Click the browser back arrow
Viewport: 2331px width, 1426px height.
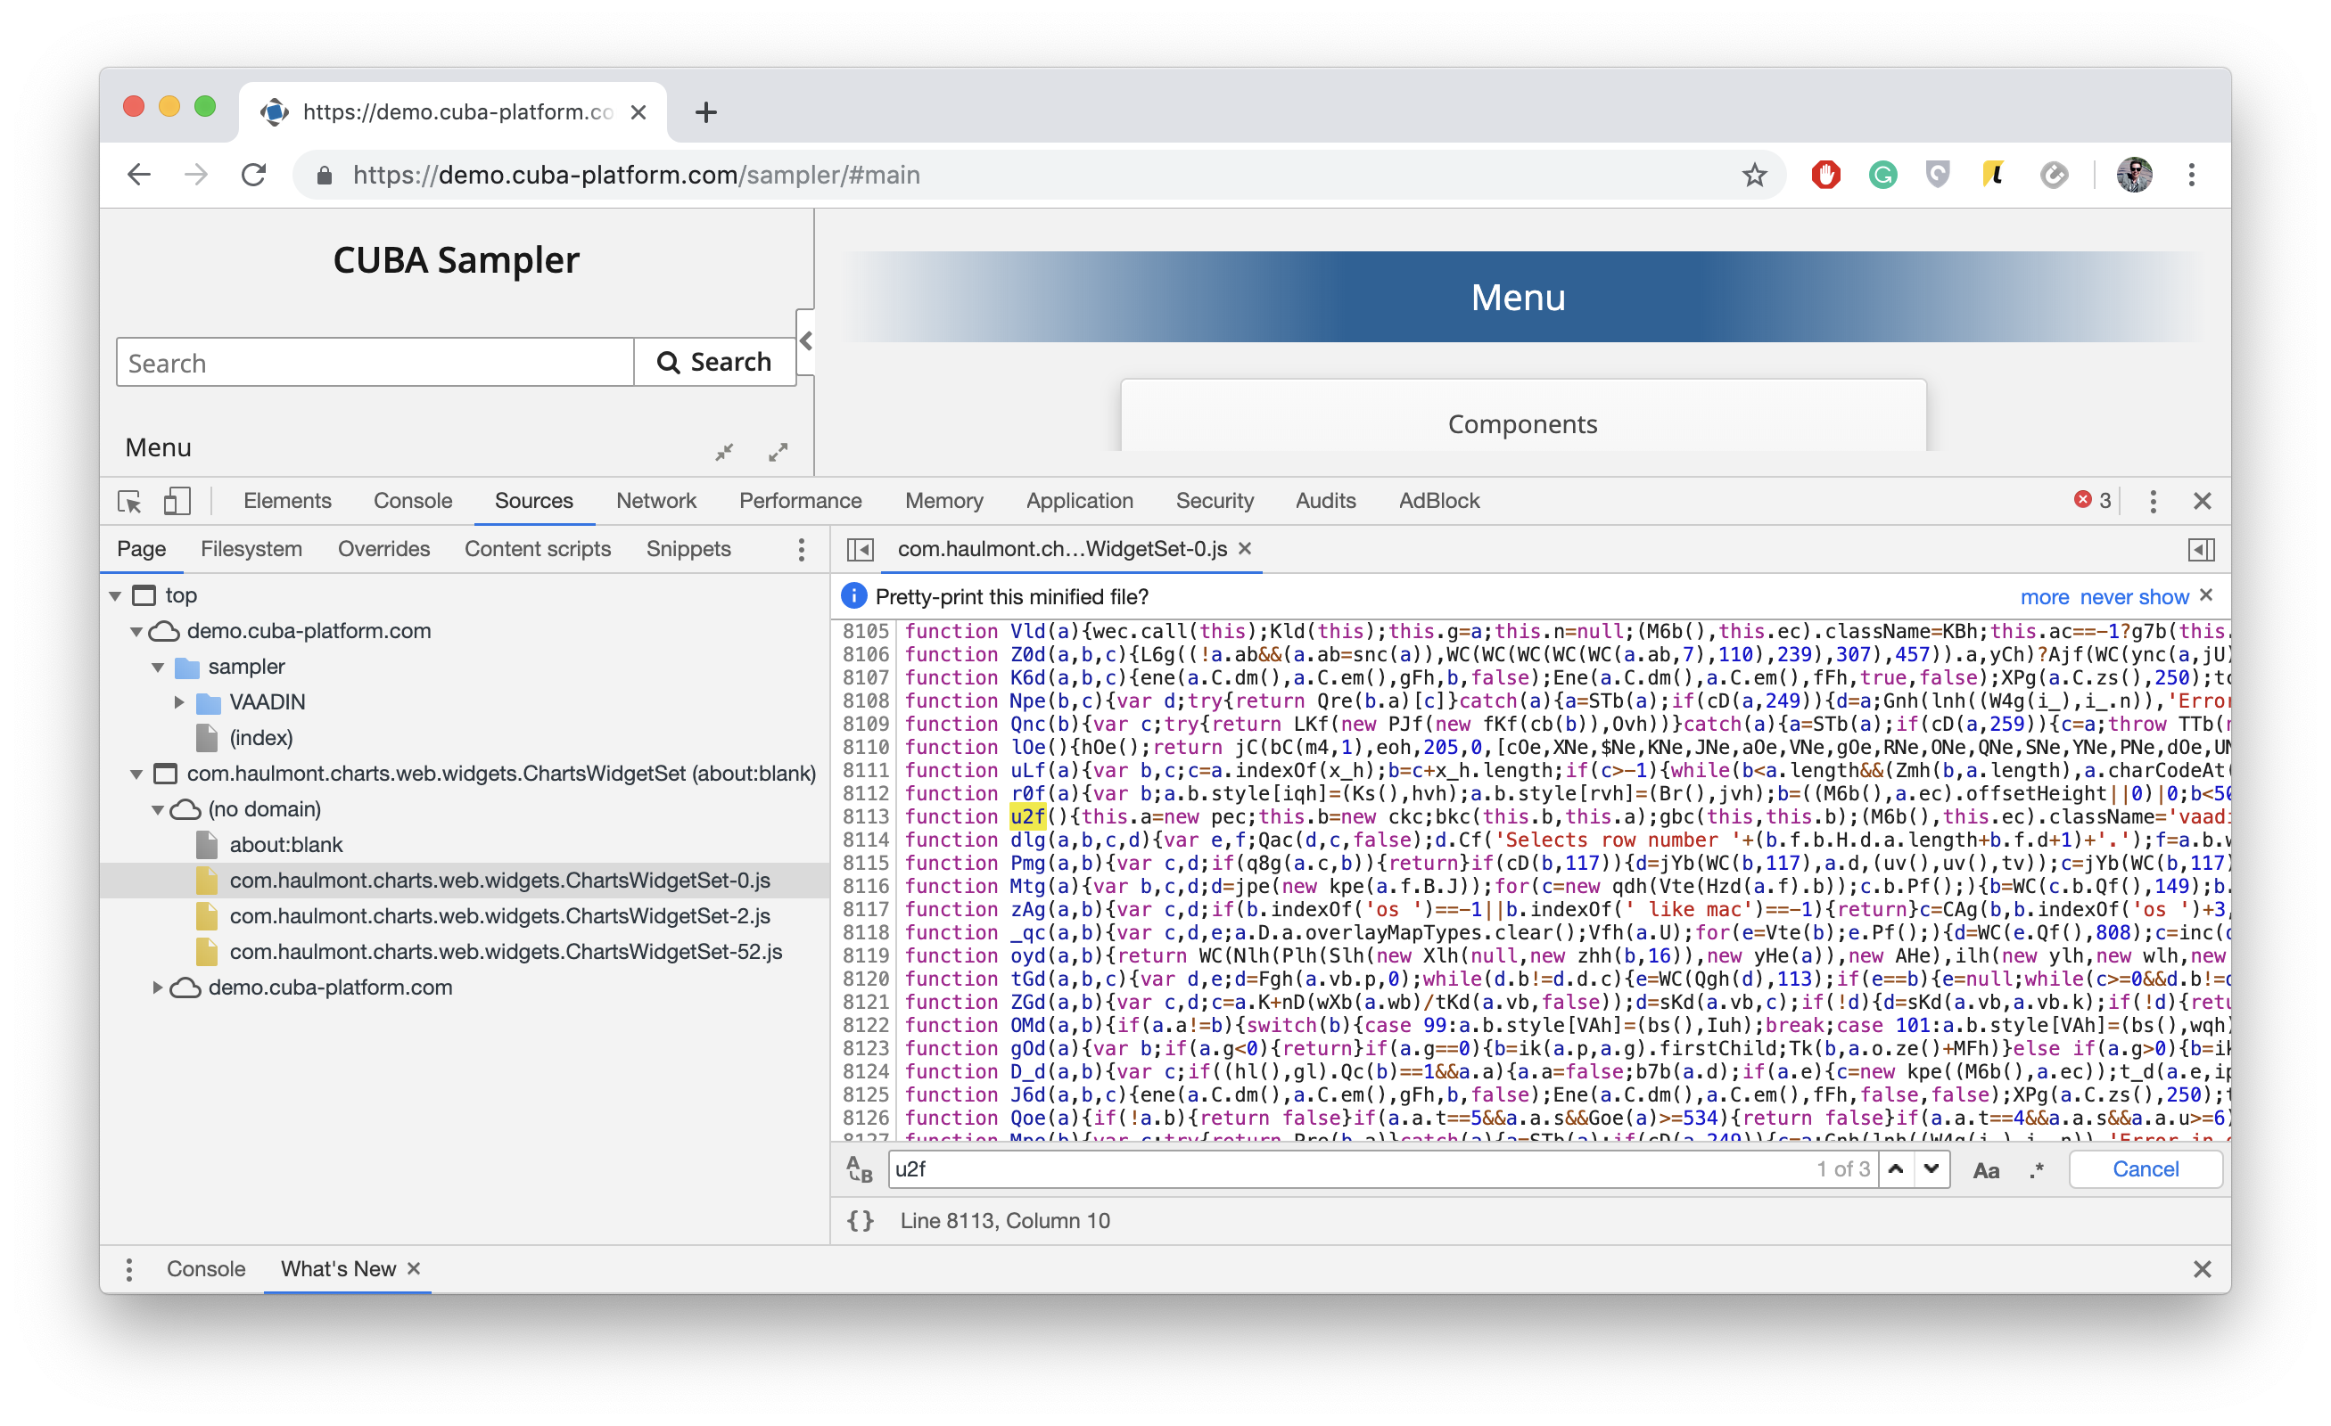[x=139, y=175]
